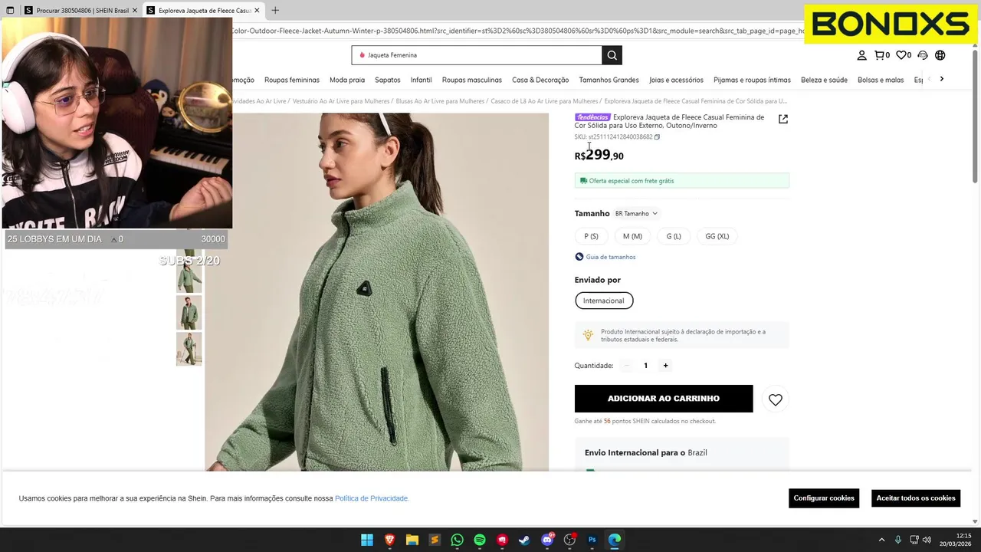
Task: Open Sapatos menu
Action: (x=388, y=80)
